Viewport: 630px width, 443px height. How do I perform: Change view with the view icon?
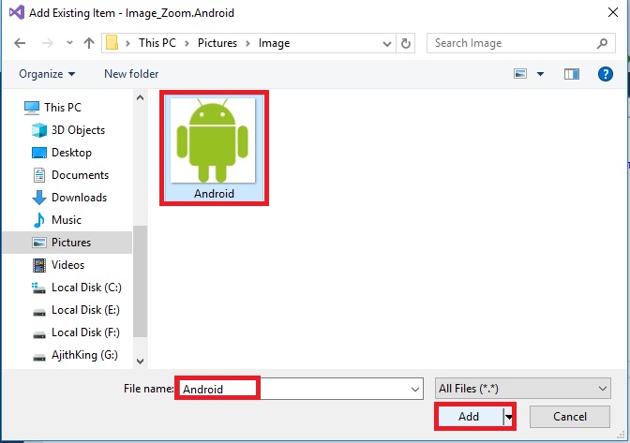point(520,74)
